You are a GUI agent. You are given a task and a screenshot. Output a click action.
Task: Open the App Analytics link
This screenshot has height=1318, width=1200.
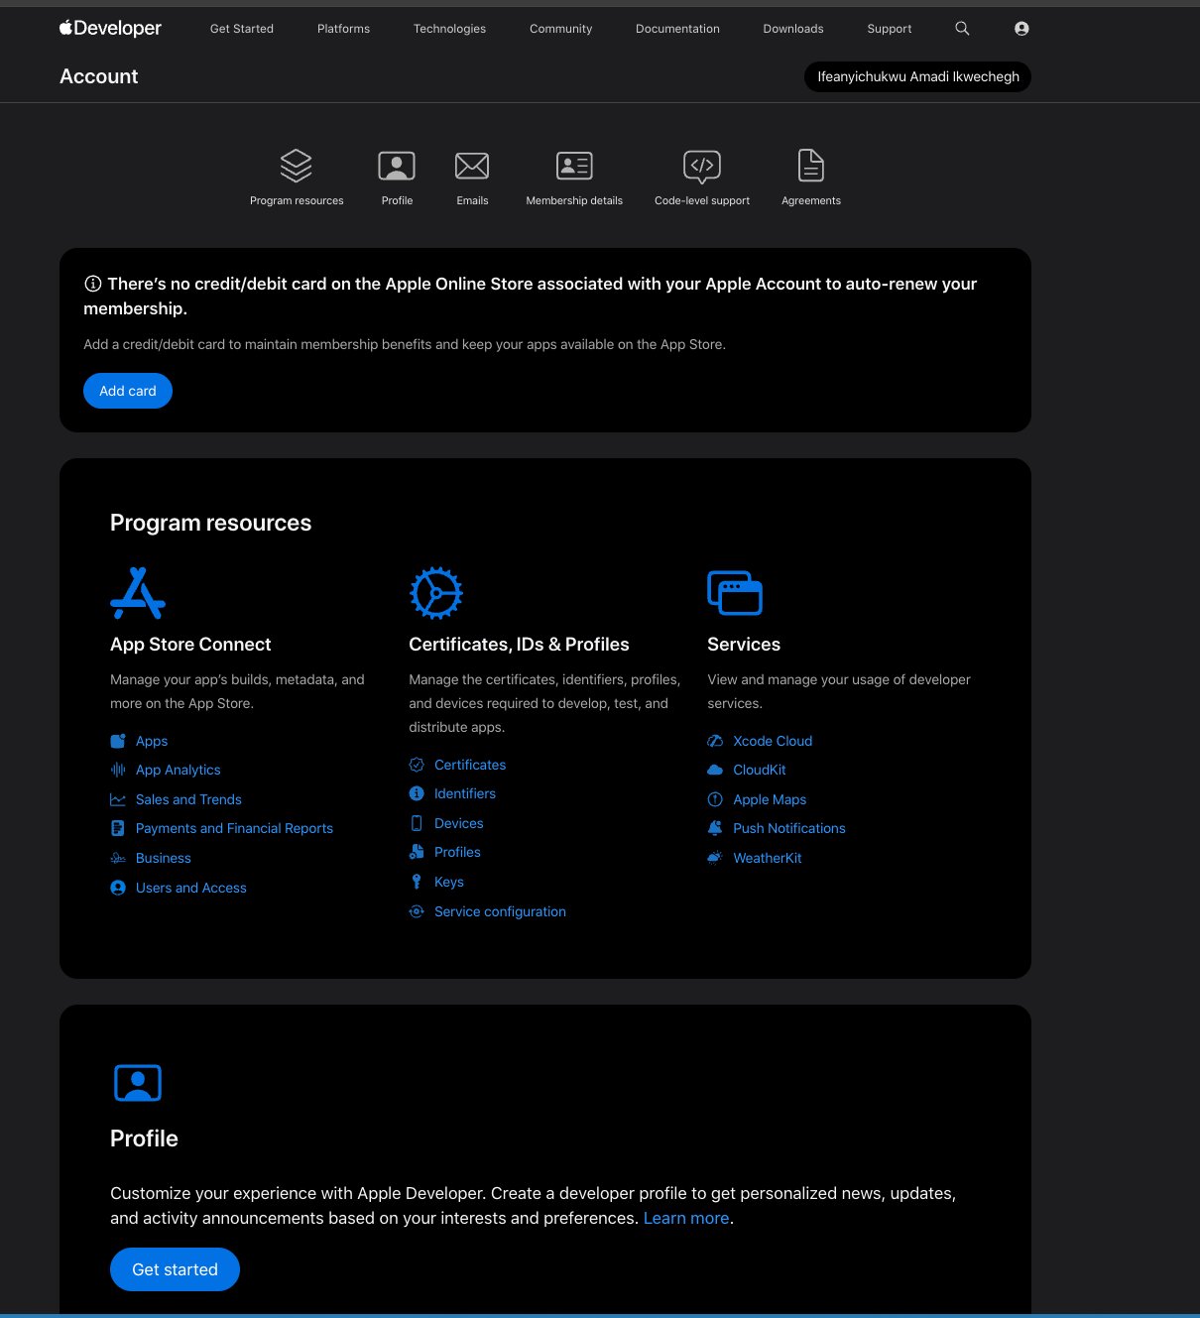tap(179, 770)
